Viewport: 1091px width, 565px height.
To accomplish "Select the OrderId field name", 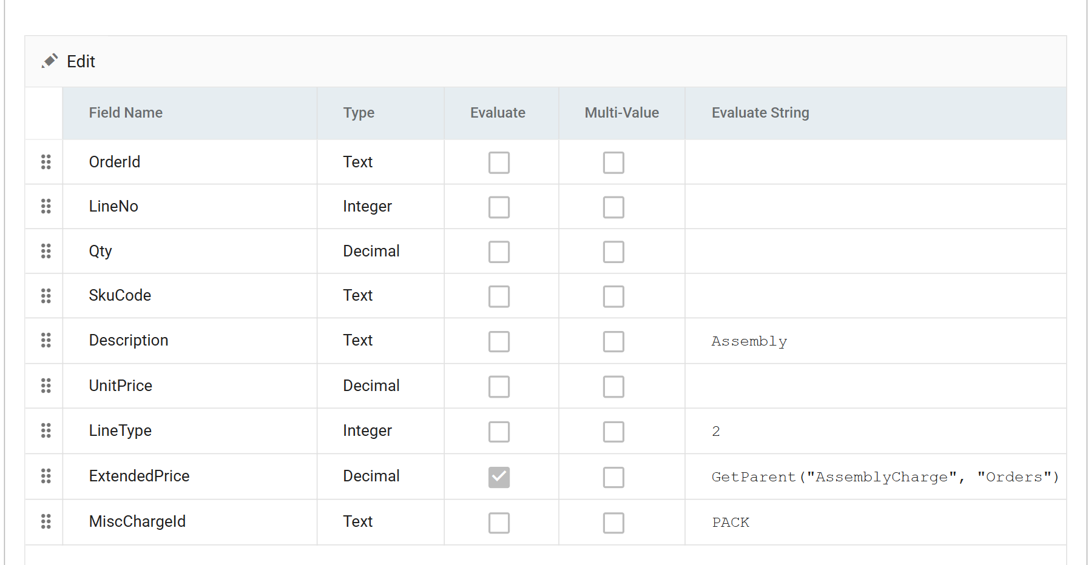I will click(x=115, y=162).
